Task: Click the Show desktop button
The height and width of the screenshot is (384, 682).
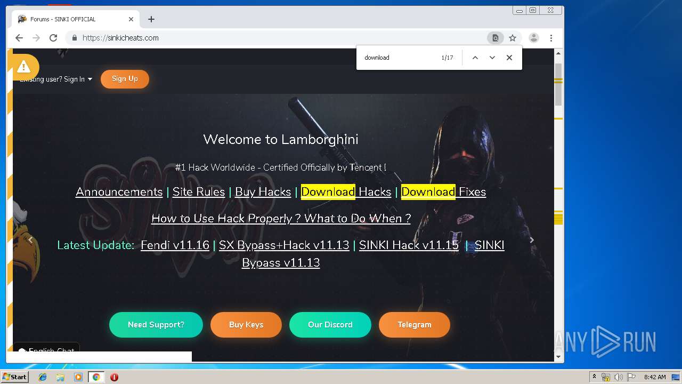Action: (x=676, y=377)
